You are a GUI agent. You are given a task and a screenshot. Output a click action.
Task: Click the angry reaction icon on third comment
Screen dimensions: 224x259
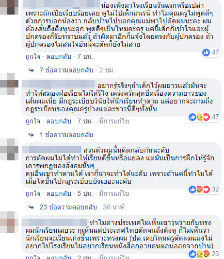click(x=200, y=190)
